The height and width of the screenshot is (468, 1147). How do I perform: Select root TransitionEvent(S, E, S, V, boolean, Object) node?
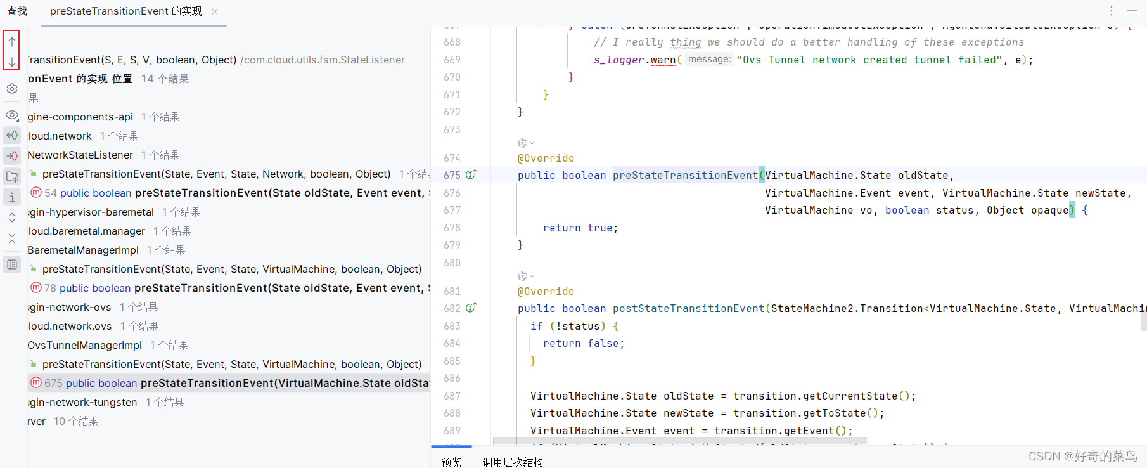[x=216, y=60]
